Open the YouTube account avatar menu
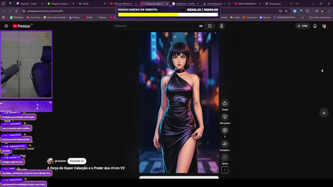The height and width of the screenshot is (187, 333). 324,26
